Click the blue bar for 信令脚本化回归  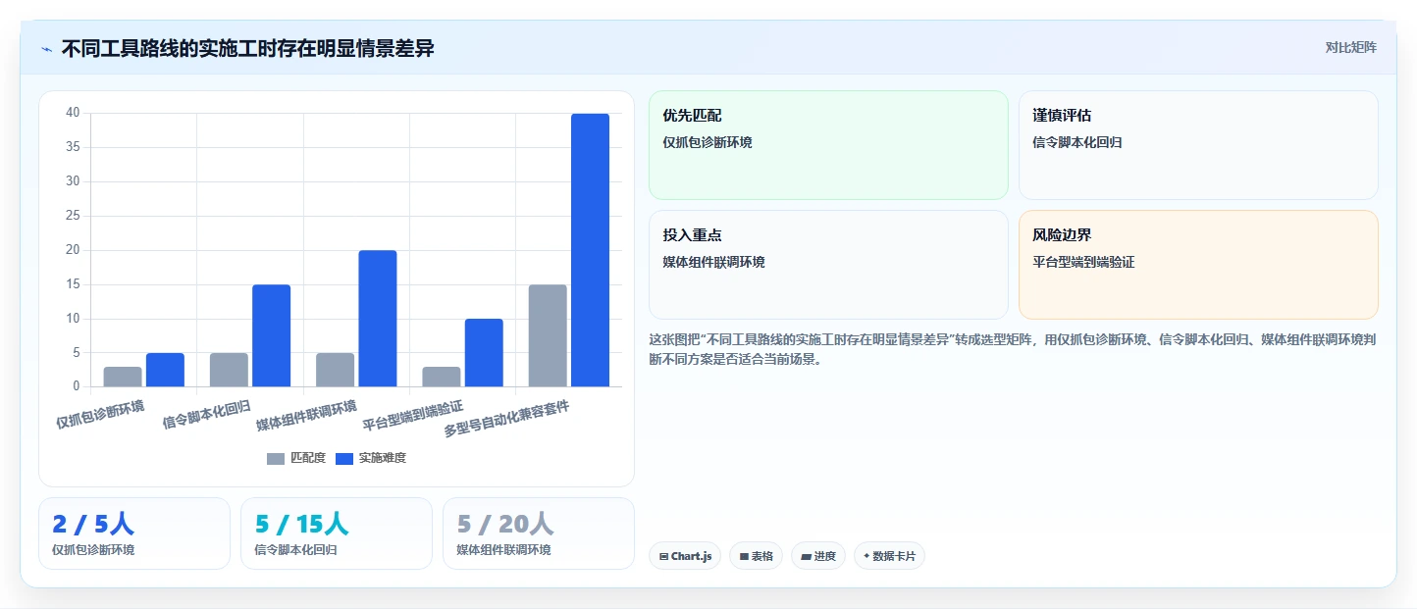tap(272, 335)
